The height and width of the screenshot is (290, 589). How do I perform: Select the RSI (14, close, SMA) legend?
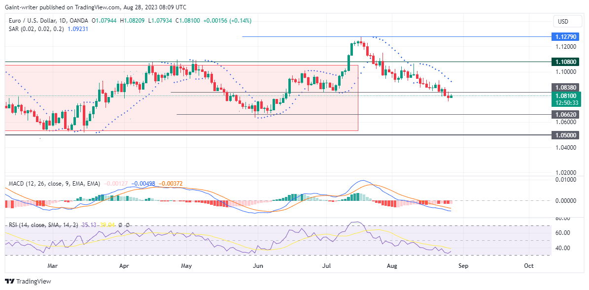point(43,225)
